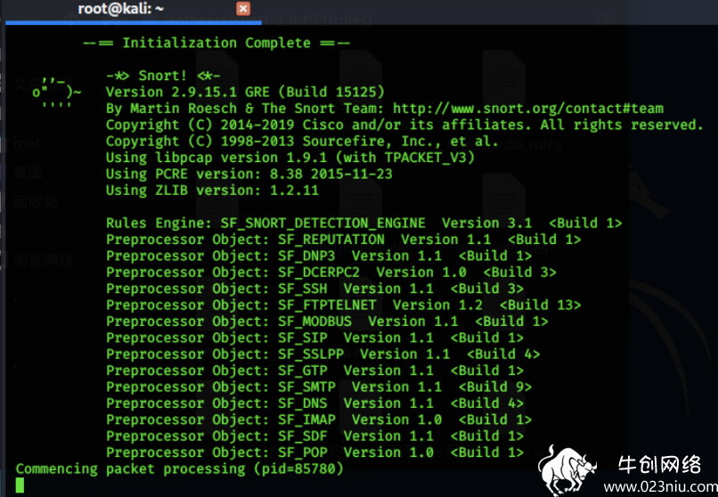Click the Commencing packet processing line
This screenshot has height=497, width=718.
(180, 469)
